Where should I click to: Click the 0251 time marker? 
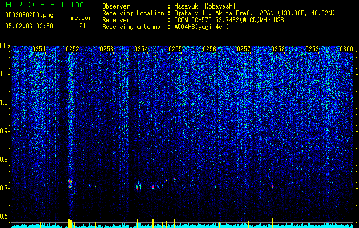[x=39, y=49]
